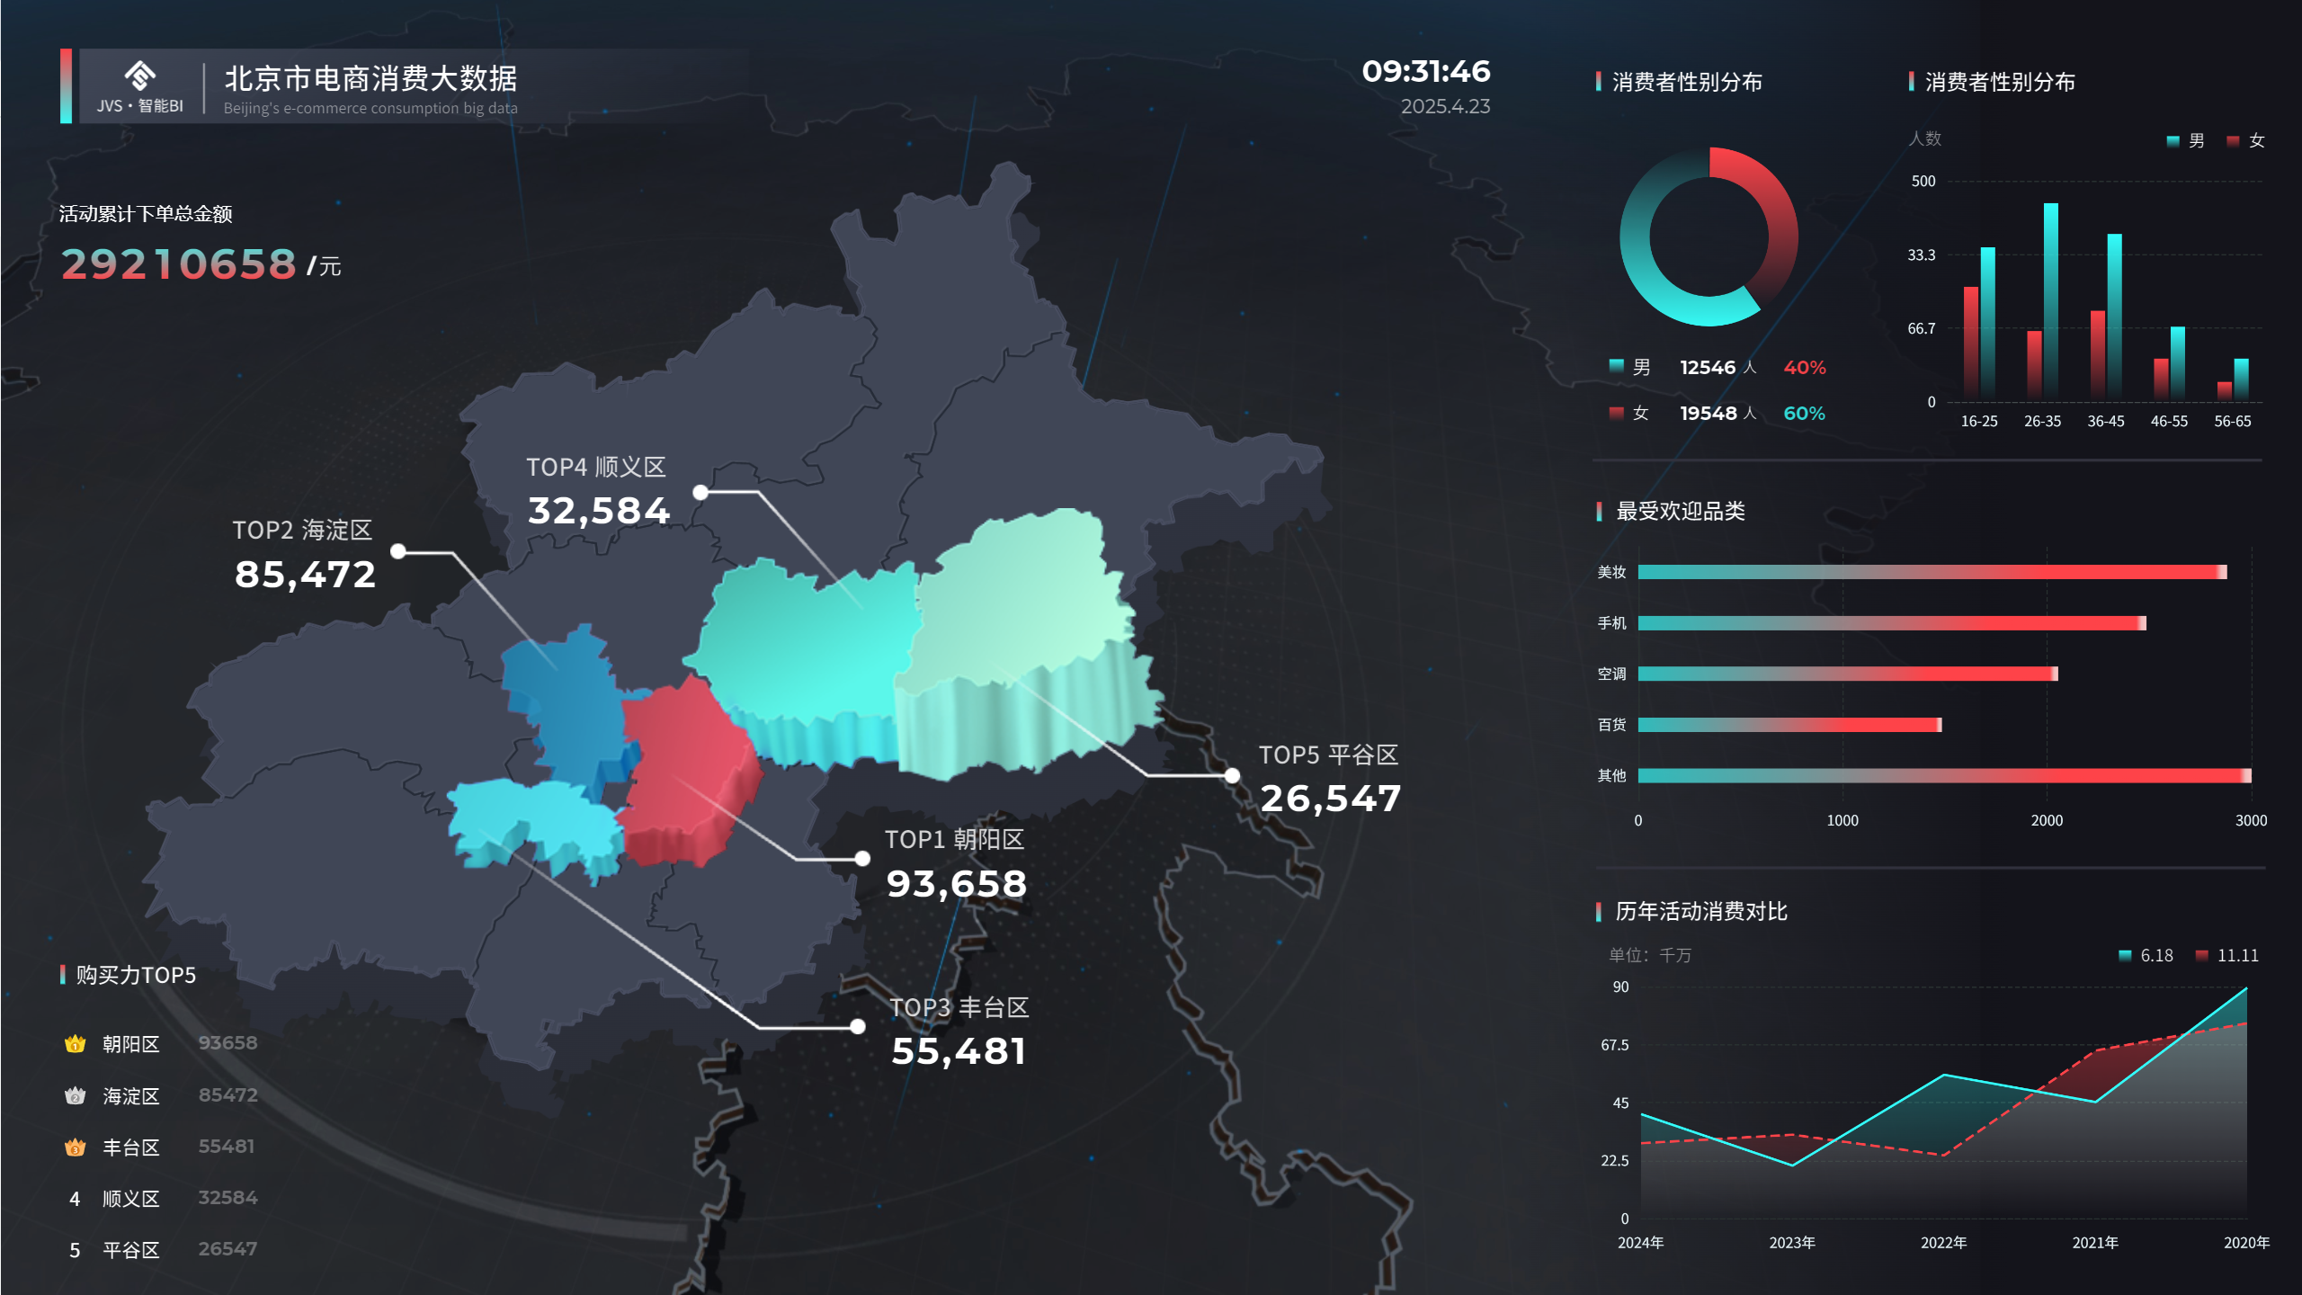Click the bronze crown beside 丰台区
This screenshot has width=2302, height=1295.
(76, 1148)
